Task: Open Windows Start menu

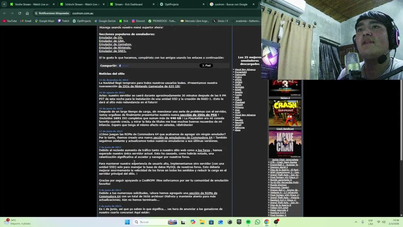Action: tap(127, 222)
